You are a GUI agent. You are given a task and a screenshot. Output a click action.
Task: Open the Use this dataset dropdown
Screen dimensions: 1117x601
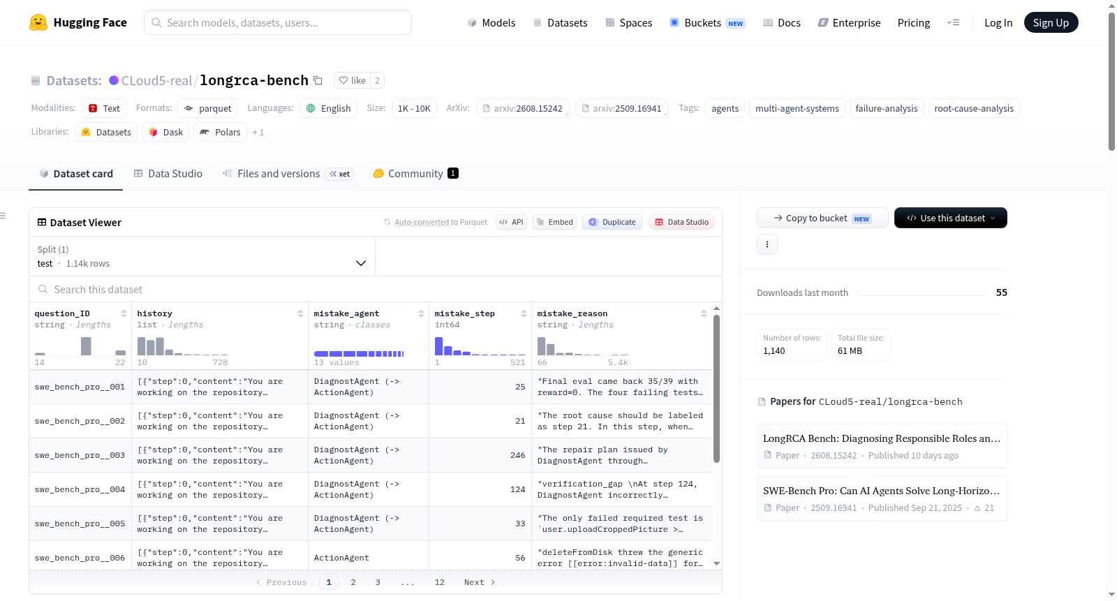point(951,218)
